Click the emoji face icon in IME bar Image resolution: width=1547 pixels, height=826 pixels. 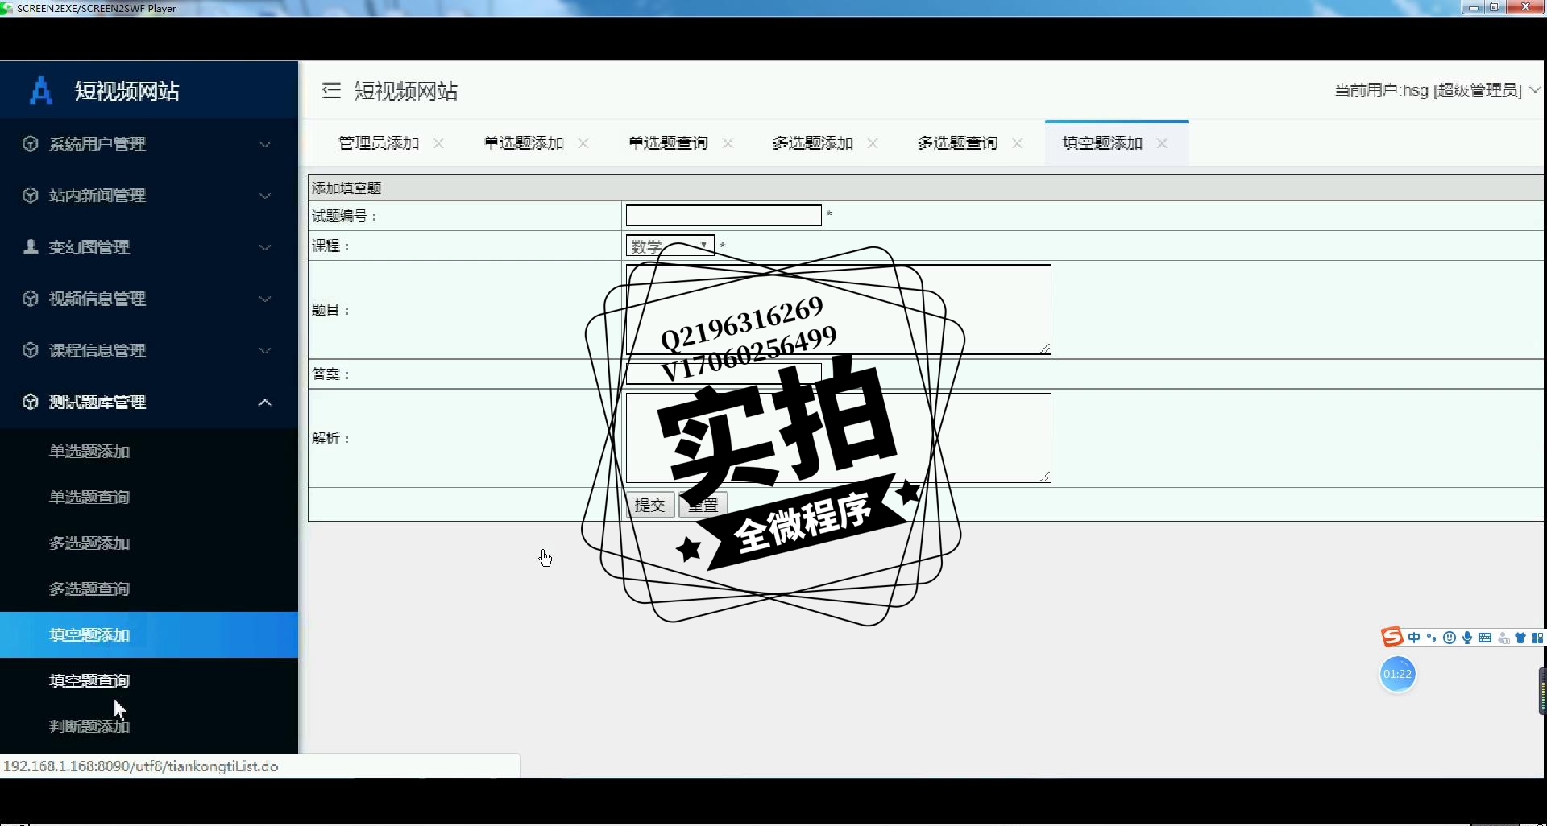tap(1450, 638)
